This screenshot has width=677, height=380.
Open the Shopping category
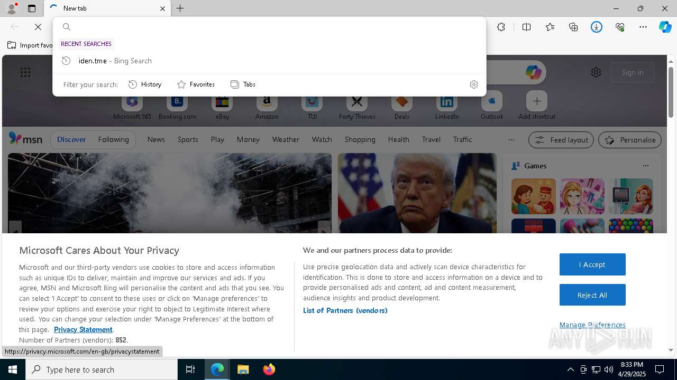coord(360,140)
